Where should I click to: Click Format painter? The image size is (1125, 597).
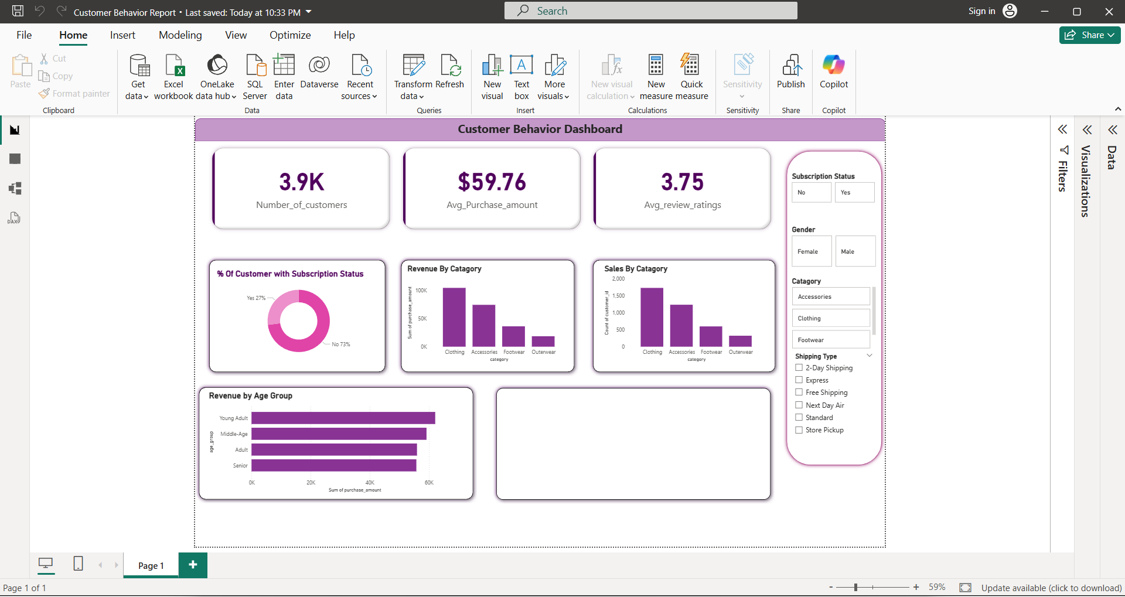click(74, 94)
